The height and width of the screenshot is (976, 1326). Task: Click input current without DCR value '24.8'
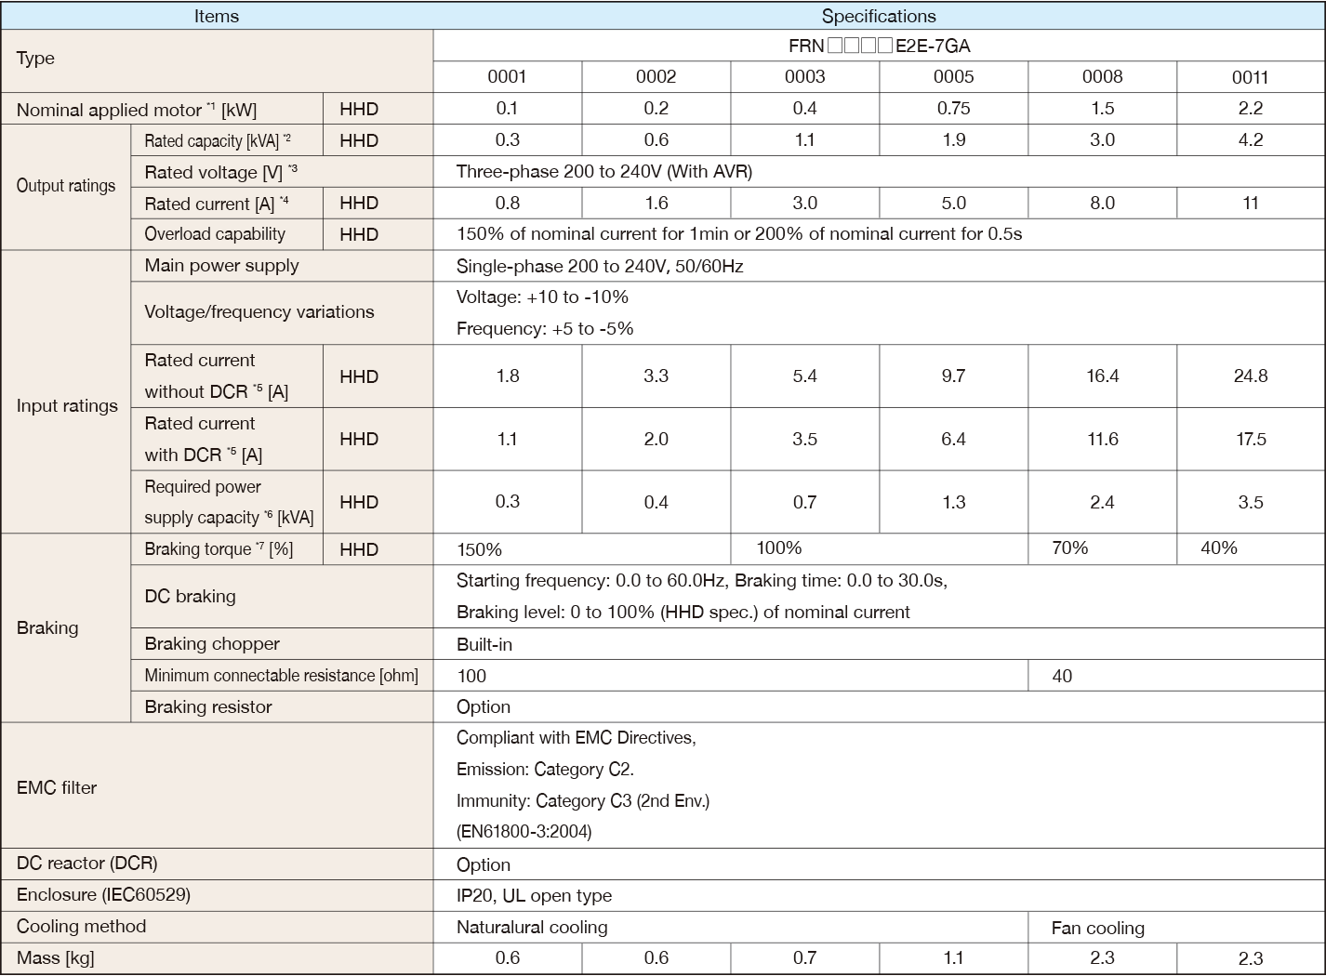[1251, 376]
